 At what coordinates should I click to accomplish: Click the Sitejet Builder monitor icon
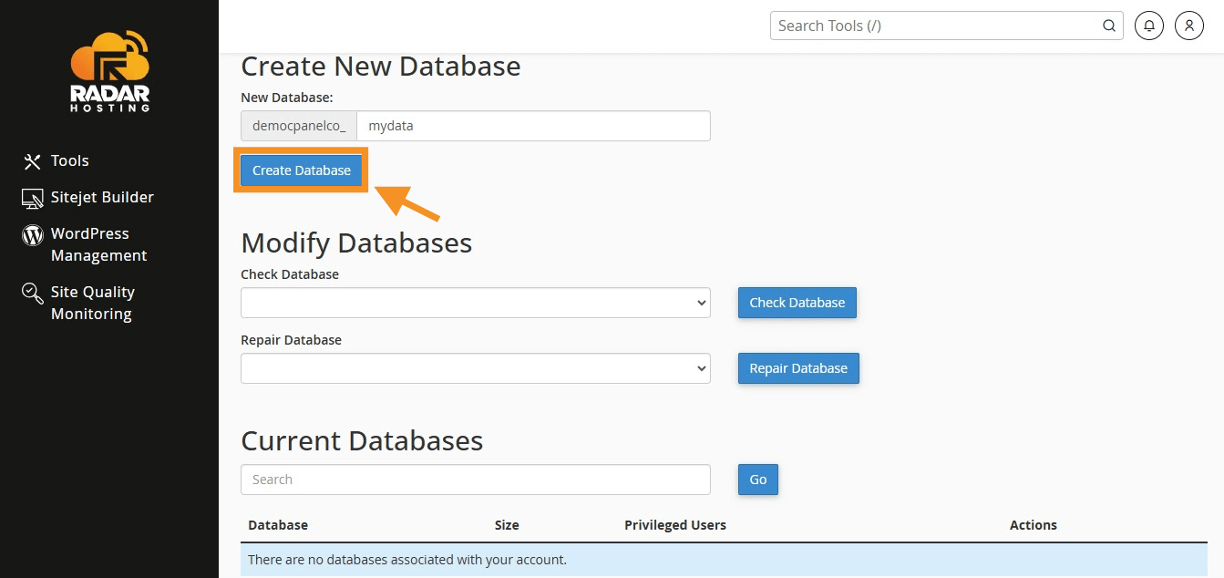tap(33, 198)
